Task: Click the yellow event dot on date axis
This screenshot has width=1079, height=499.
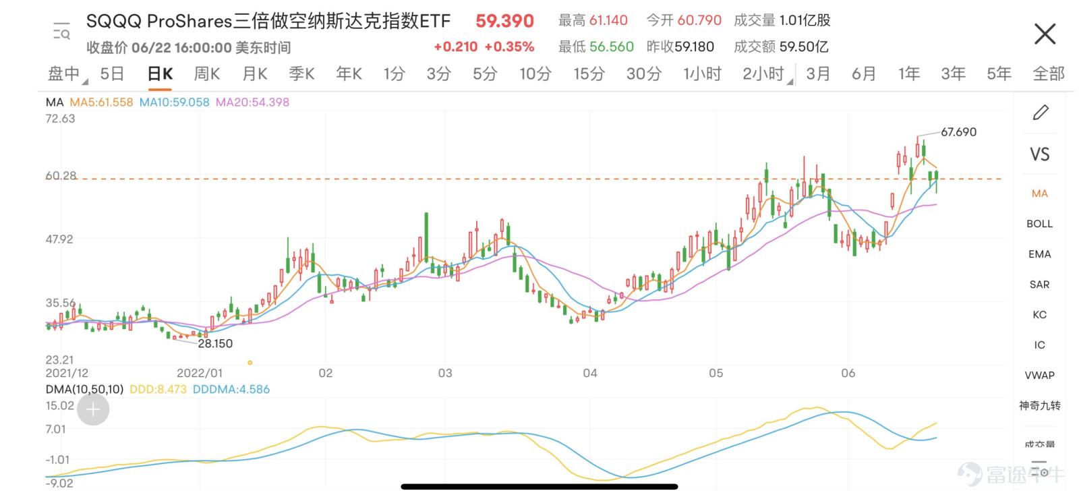Action: [x=250, y=363]
